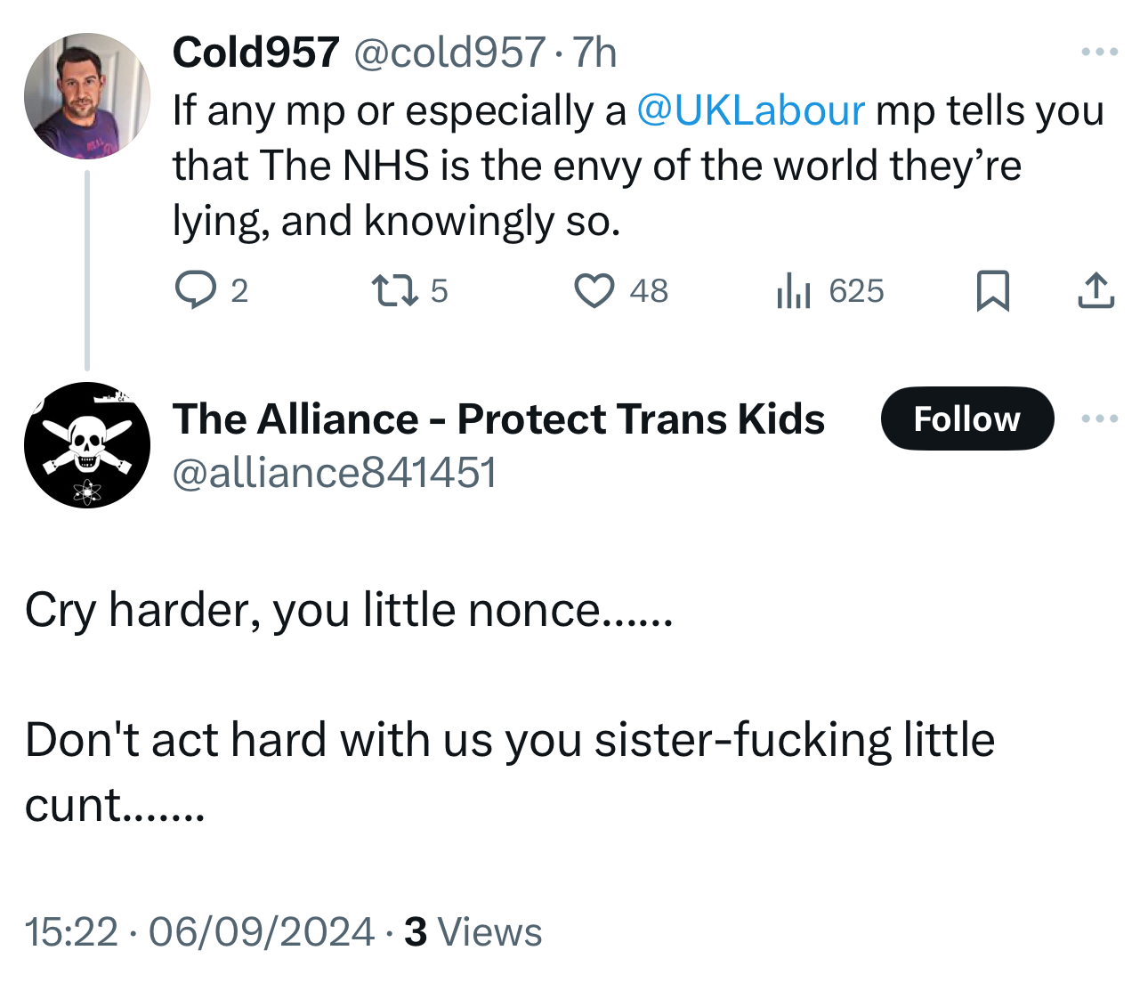The width and height of the screenshot is (1148, 983).
Task: Follow The Alliance - Protect Trans Kids
Action: (966, 418)
